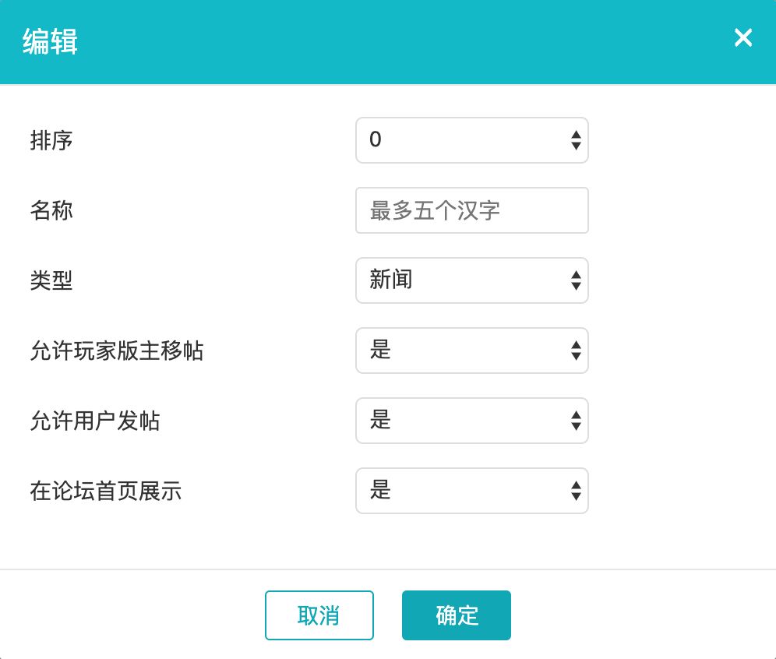Screen dimensions: 776x659
Task: Focus the 名称 text input
Action: tap(471, 210)
